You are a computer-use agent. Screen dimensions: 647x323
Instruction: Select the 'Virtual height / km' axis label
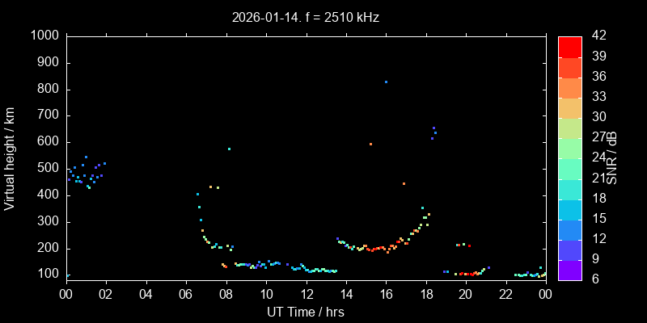click(11, 157)
